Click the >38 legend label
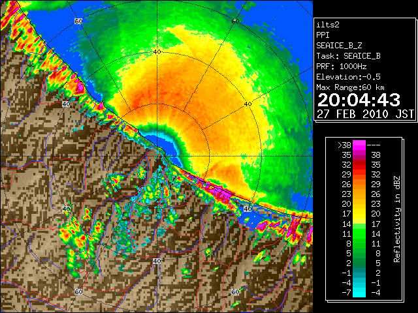The image size is (418, 313). point(344,145)
